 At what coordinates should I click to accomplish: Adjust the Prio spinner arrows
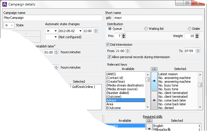[x=124, y=36]
